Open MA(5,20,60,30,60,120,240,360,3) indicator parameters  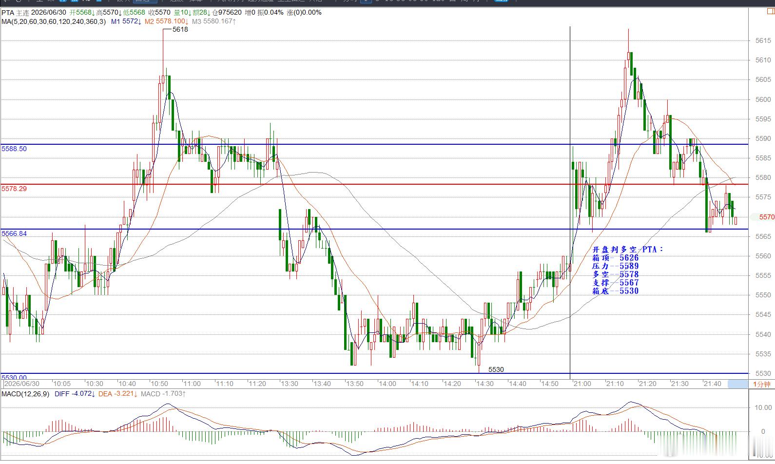pyautogui.click(x=53, y=21)
